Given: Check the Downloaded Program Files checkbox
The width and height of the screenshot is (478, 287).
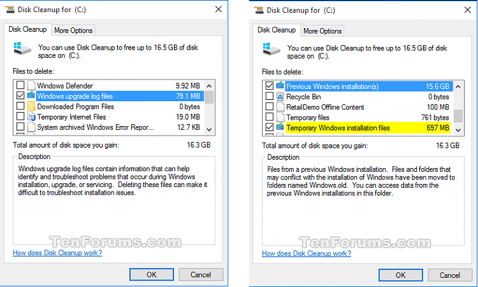Looking at the screenshot, I should coord(20,106).
